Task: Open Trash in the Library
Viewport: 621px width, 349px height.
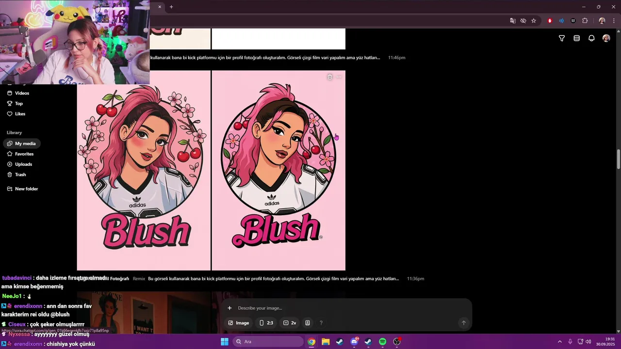Action: pos(16,174)
